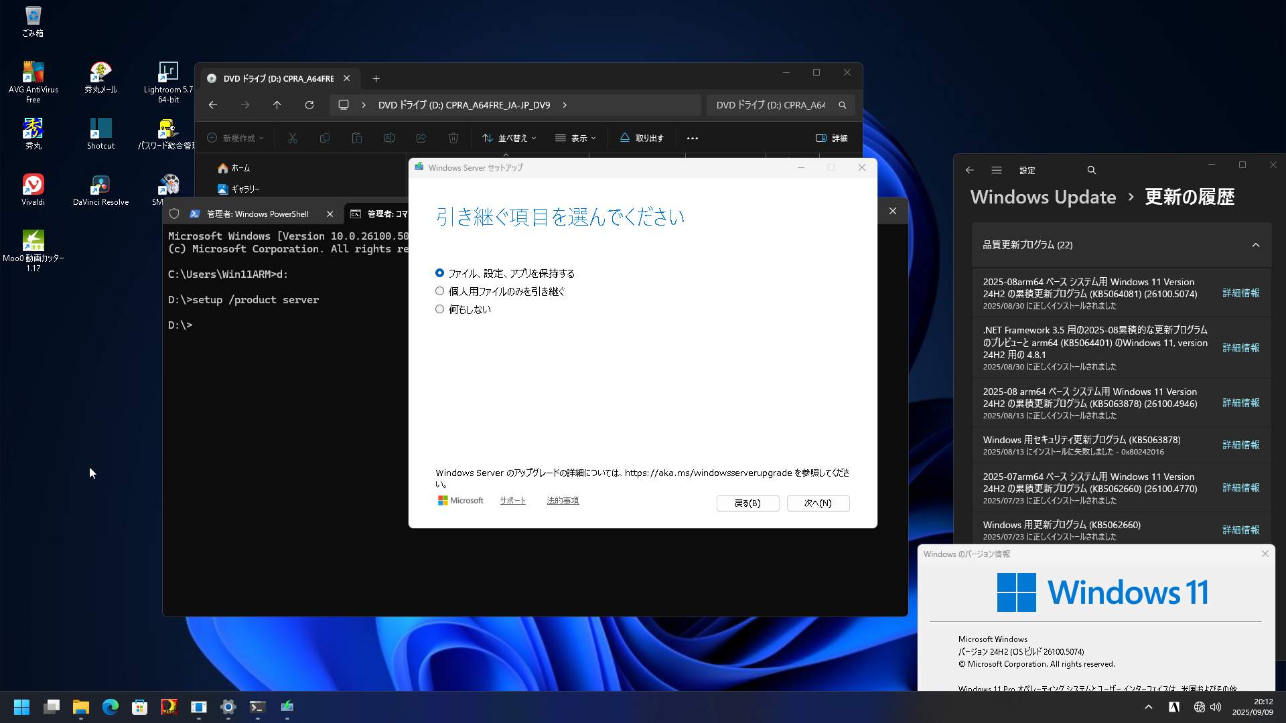Select Shotcut desktop icon
The height and width of the screenshot is (723, 1286).
coord(100,134)
